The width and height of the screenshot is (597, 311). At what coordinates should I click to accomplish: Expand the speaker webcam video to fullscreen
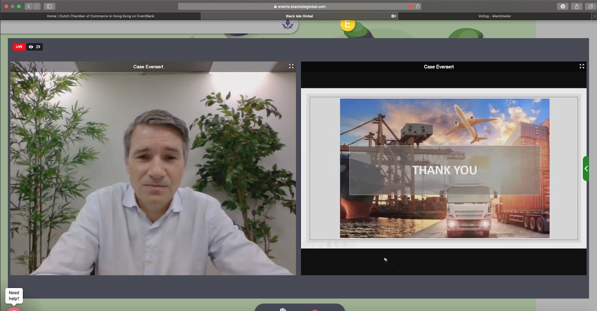[x=291, y=66]
